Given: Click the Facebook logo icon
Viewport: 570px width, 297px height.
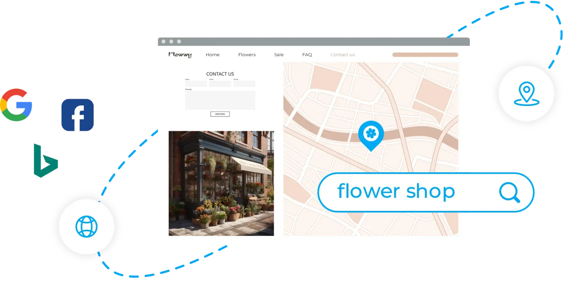Looking at the screenshot, I should 77,115.
